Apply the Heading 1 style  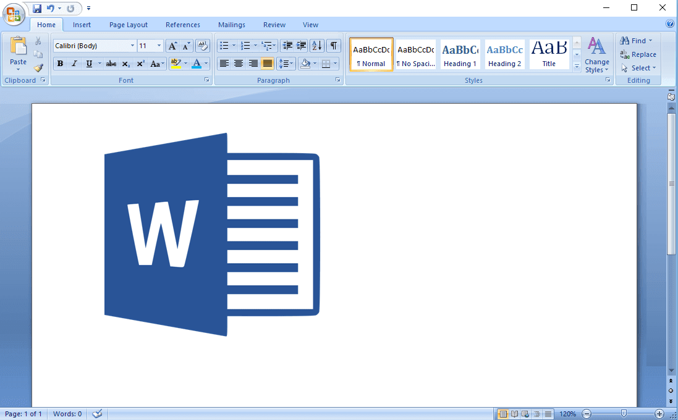(x=460, y=54)
